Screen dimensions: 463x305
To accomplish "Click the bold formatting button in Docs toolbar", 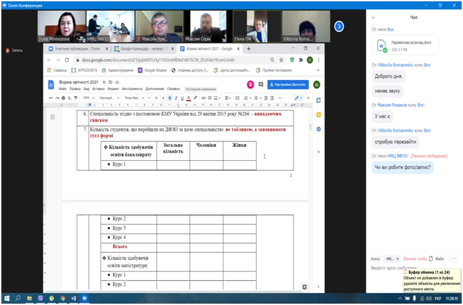I will click(x=170, y=97).
